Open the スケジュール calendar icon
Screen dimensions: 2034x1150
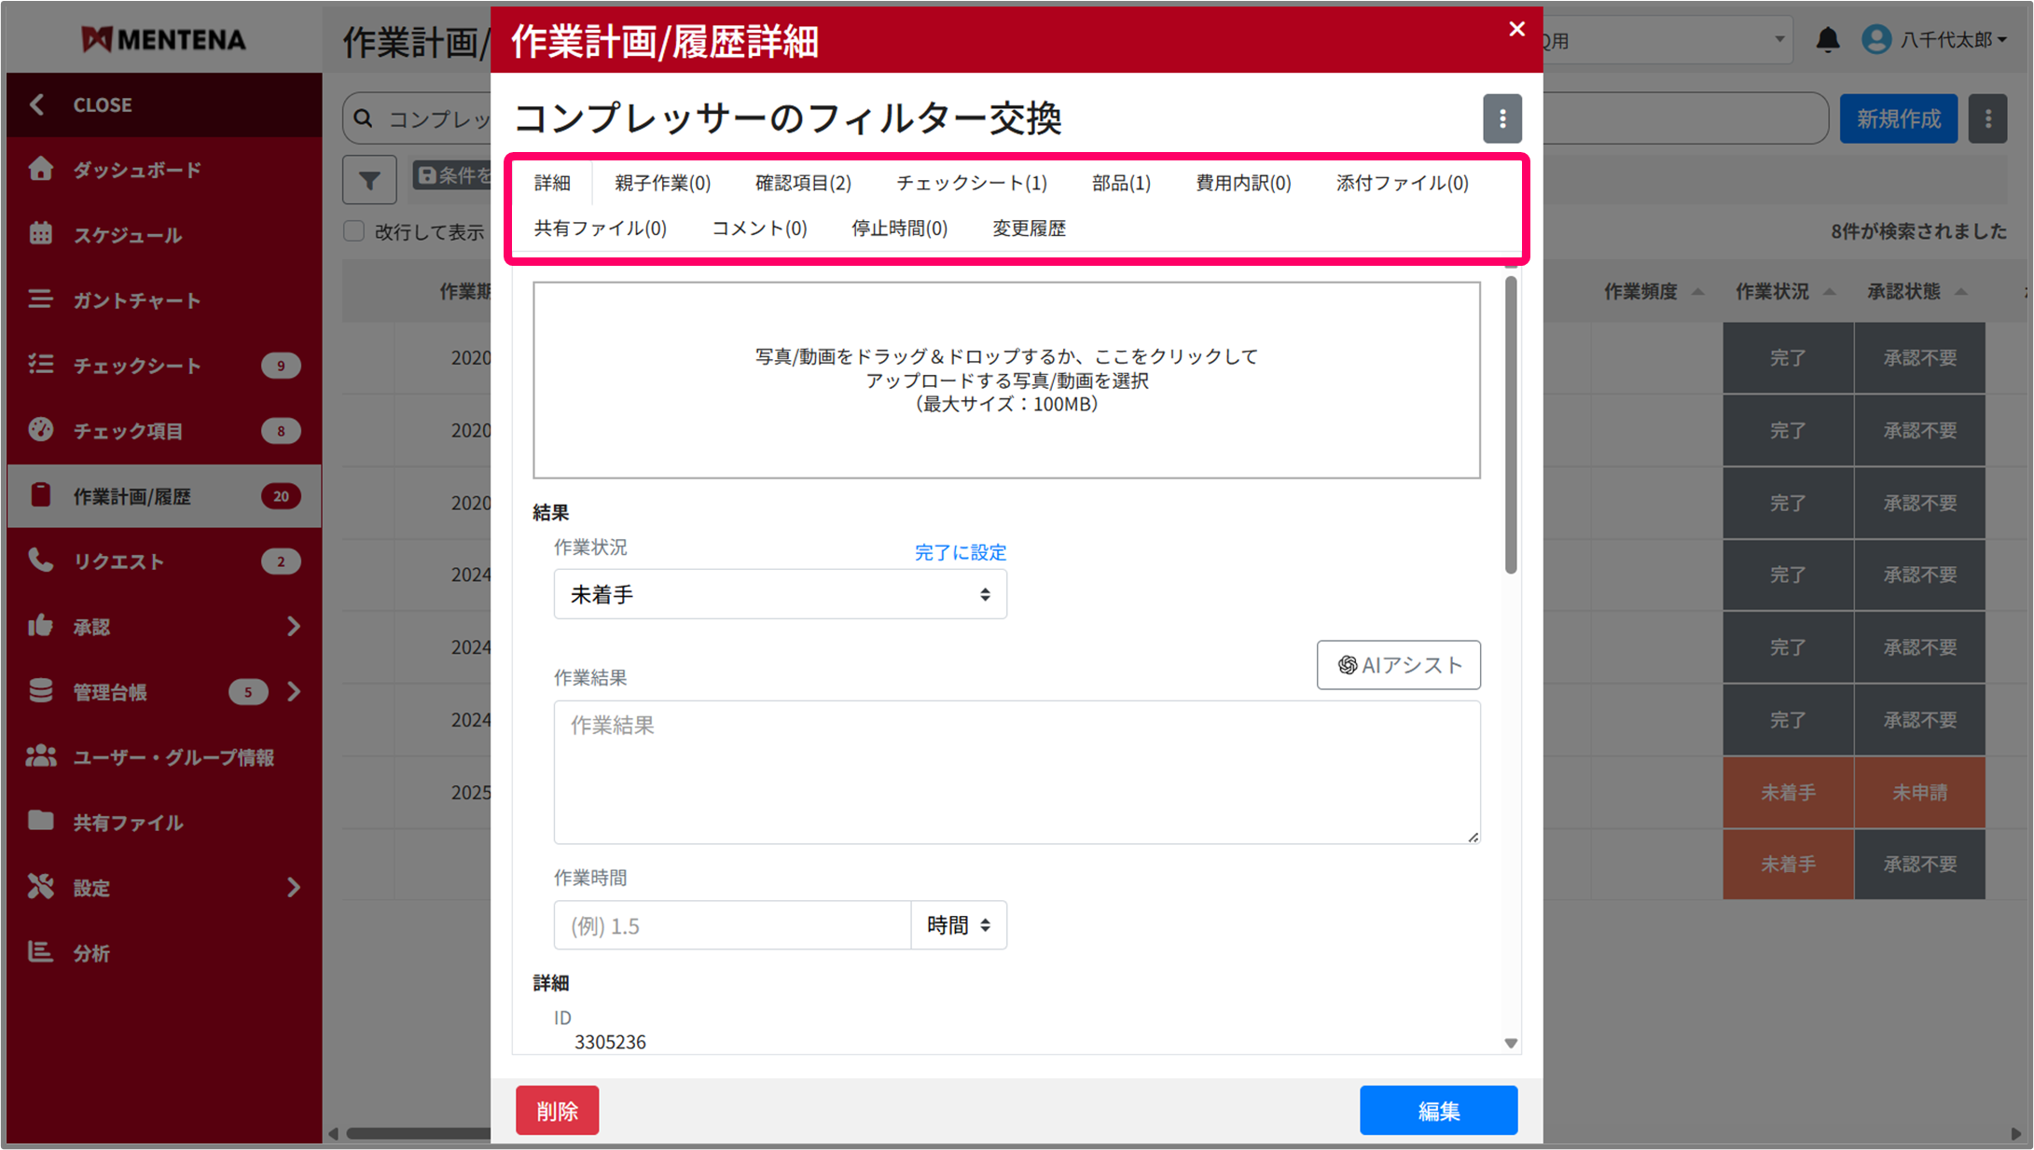[x=40, y=234]
